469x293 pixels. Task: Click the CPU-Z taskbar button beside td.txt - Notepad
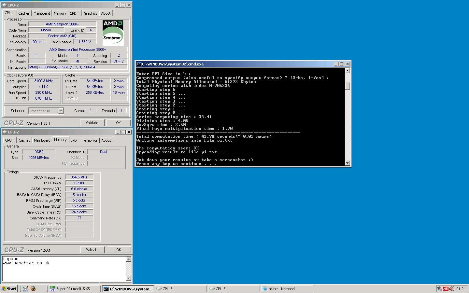[x=234, y=289]
